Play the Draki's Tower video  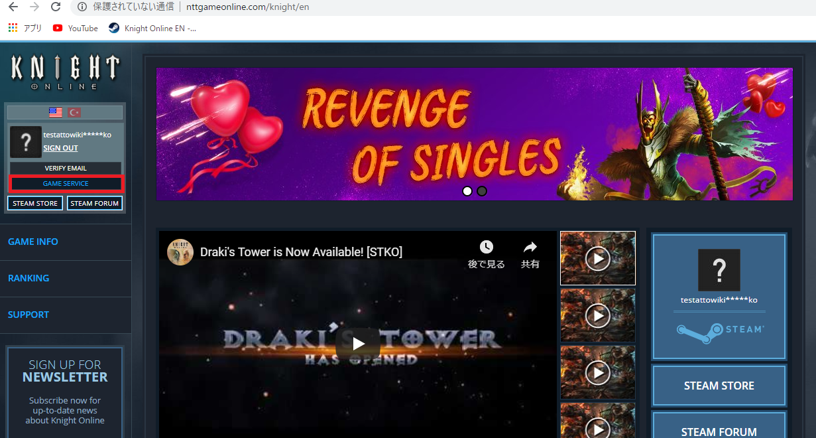click(358, 344)
